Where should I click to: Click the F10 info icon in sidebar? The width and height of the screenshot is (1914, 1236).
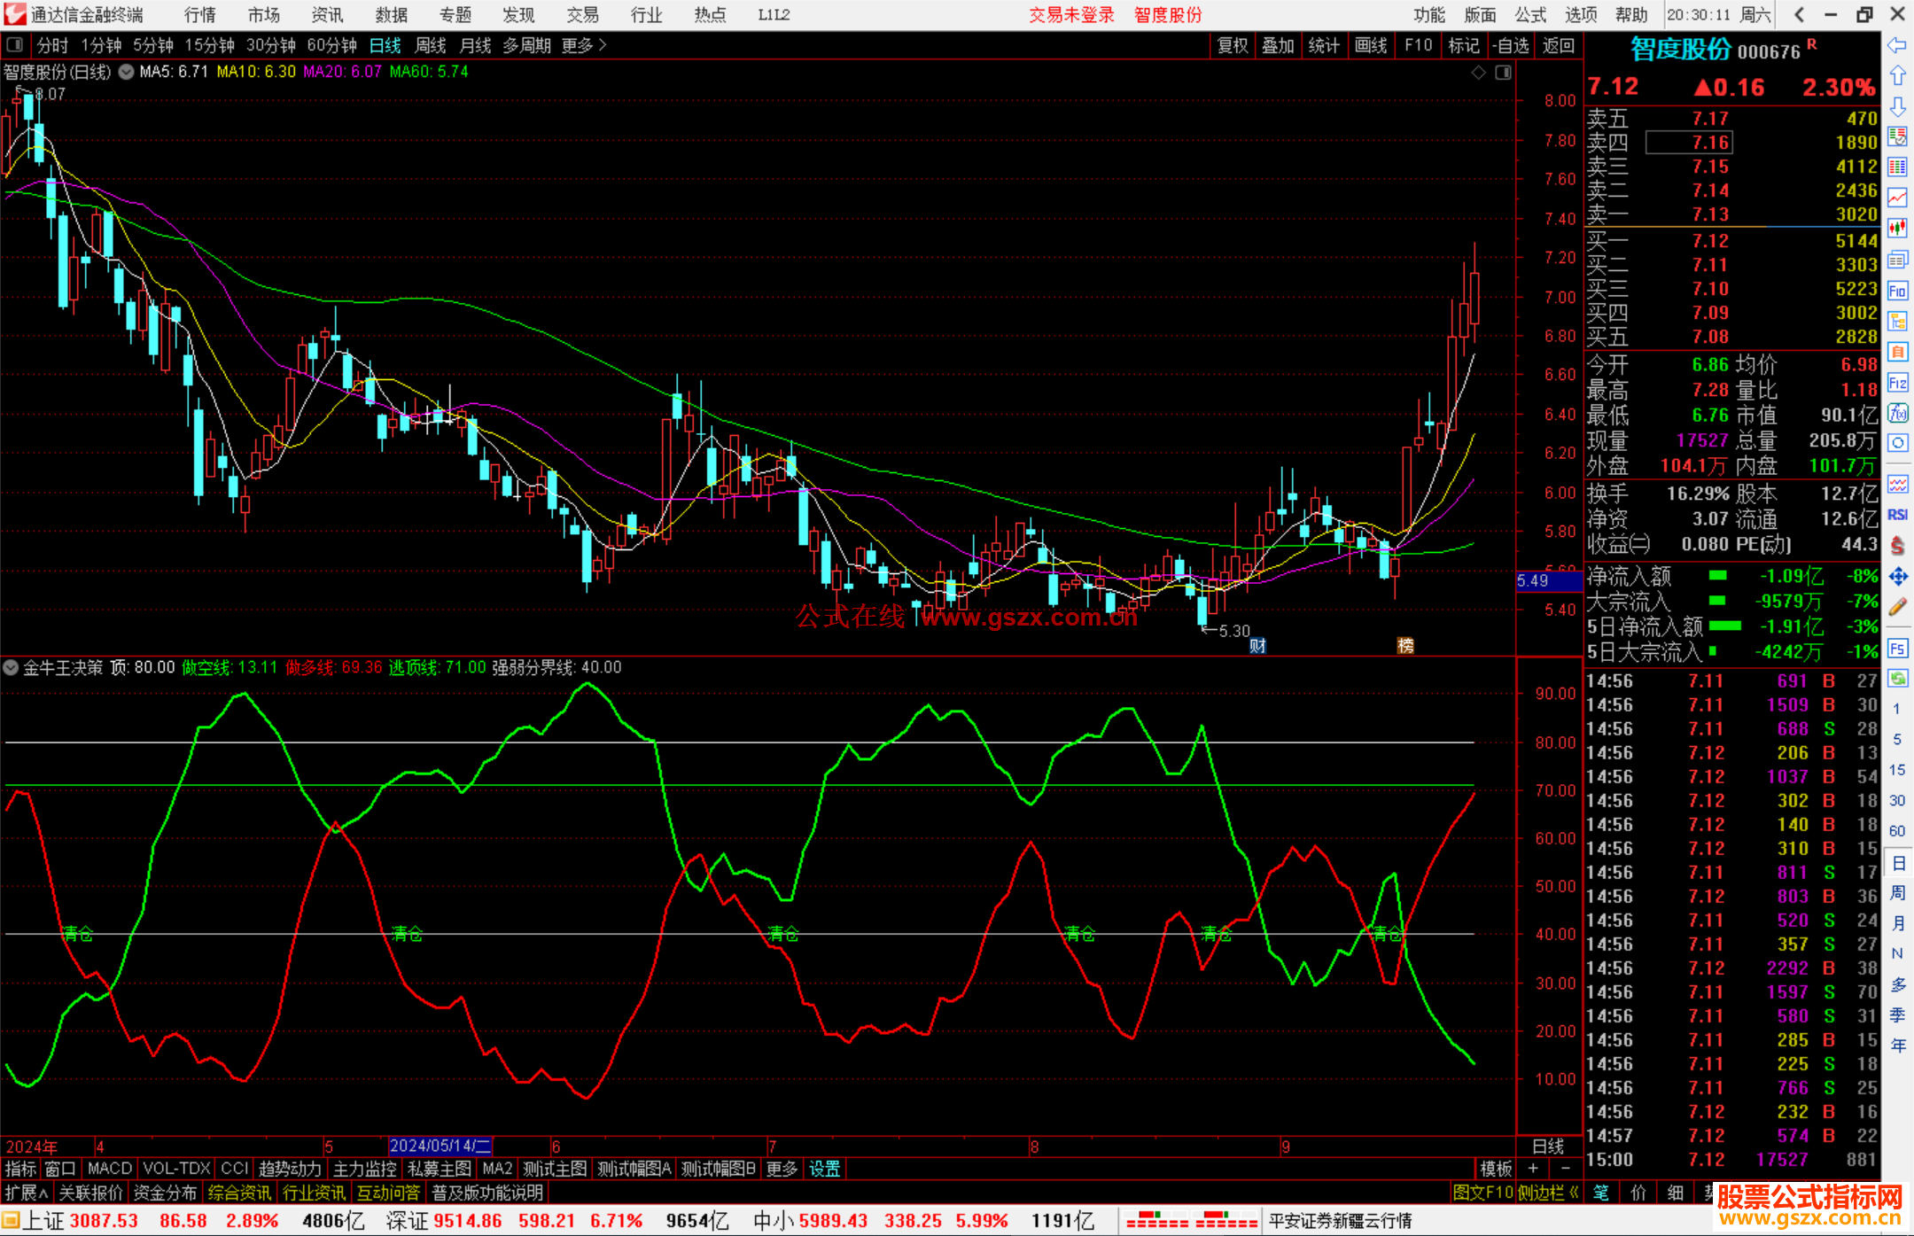click(x=1897, y=291)
